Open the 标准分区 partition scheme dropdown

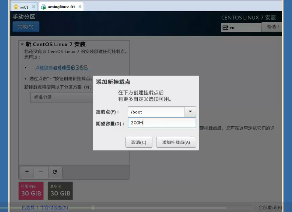(x=62, y=97)
